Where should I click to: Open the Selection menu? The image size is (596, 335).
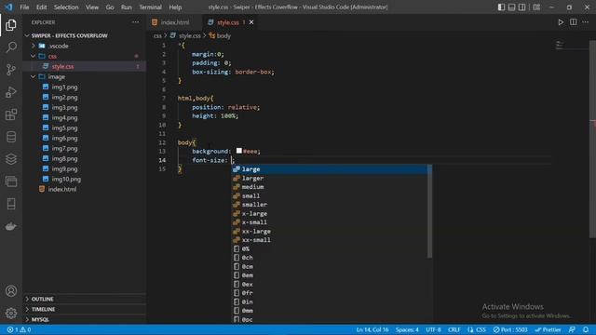click(66, 7)
